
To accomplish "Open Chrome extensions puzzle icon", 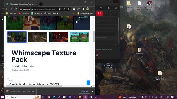I will [x=74, y=9].
